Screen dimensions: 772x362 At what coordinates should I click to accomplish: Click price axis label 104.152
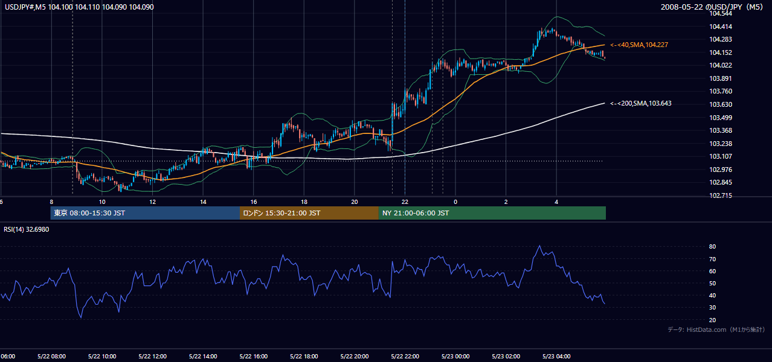721,52
